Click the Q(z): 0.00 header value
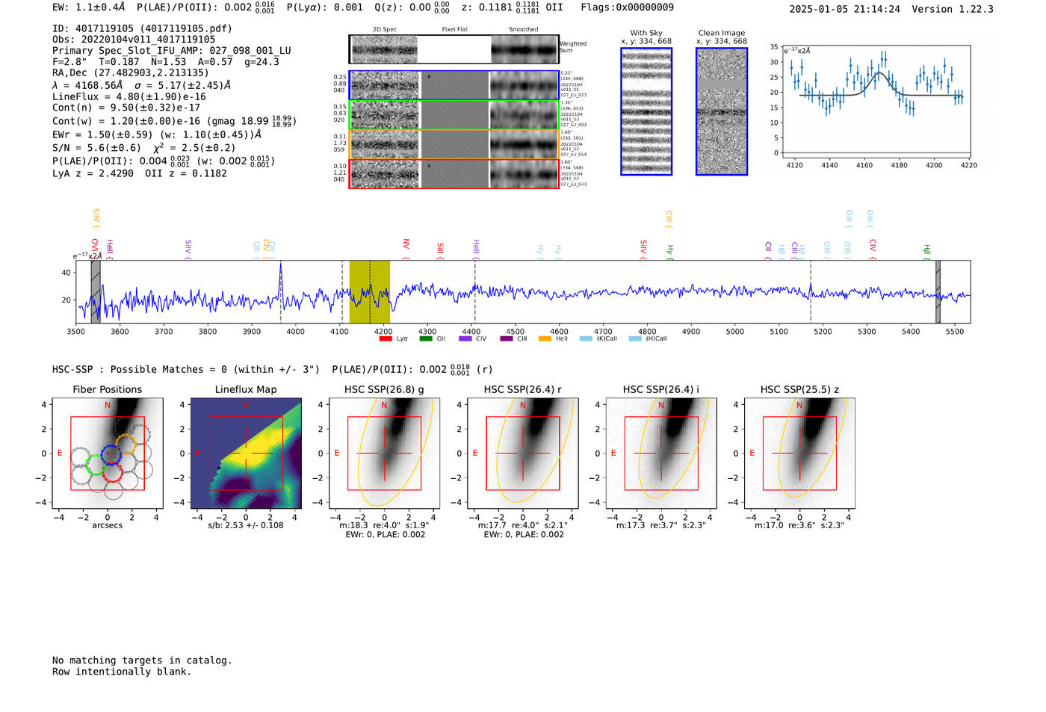 pos(412,7)
